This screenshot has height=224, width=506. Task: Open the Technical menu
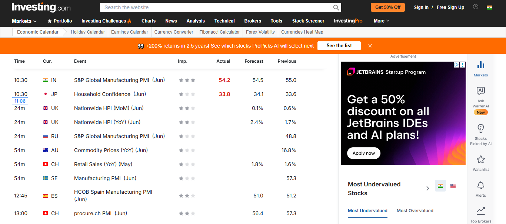point(224,21)
